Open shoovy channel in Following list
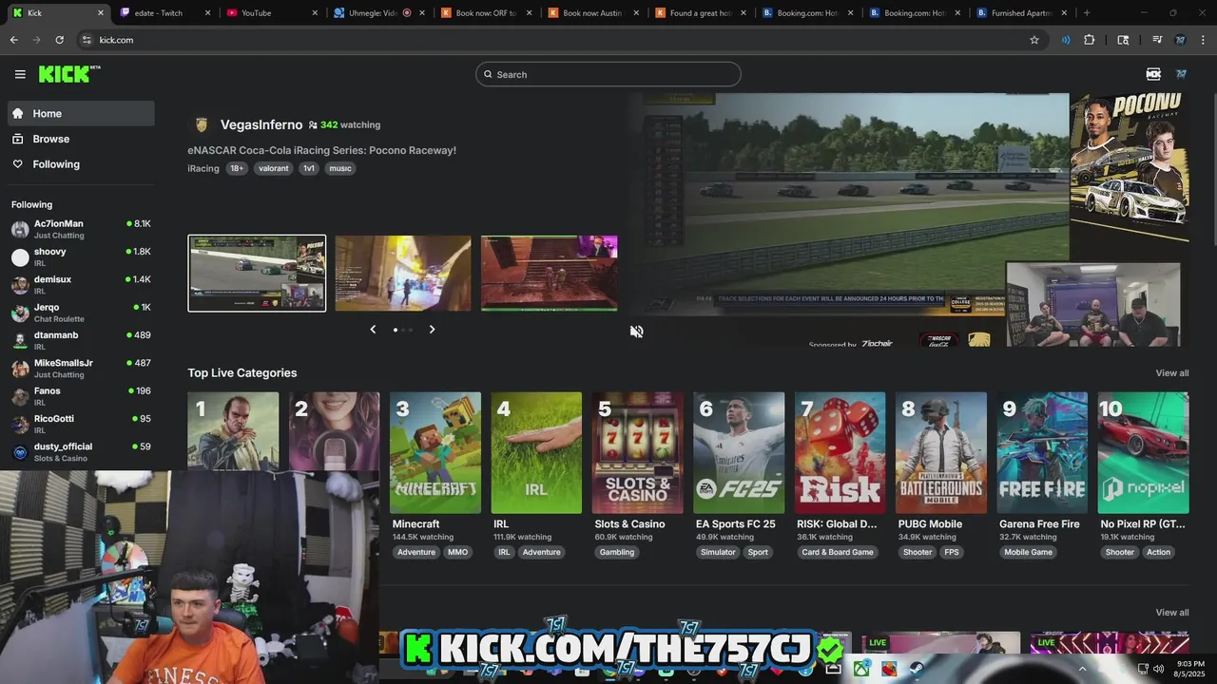 81,256
